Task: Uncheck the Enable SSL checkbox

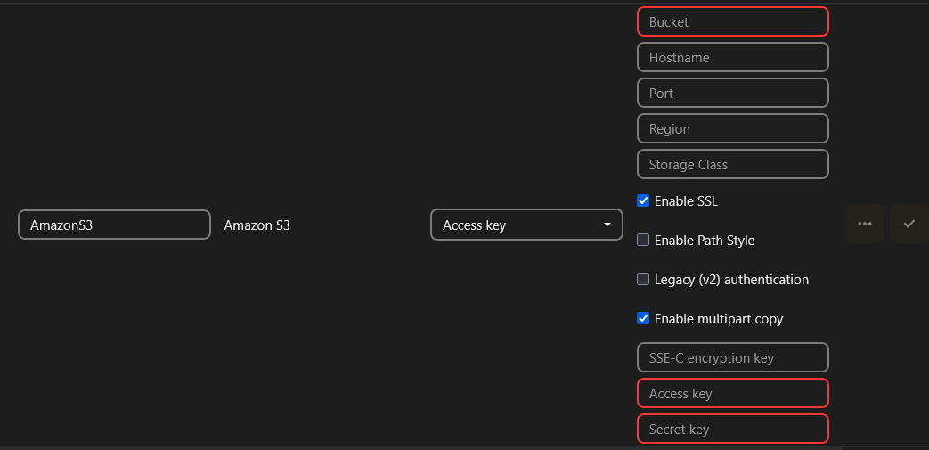Action: 643,201
